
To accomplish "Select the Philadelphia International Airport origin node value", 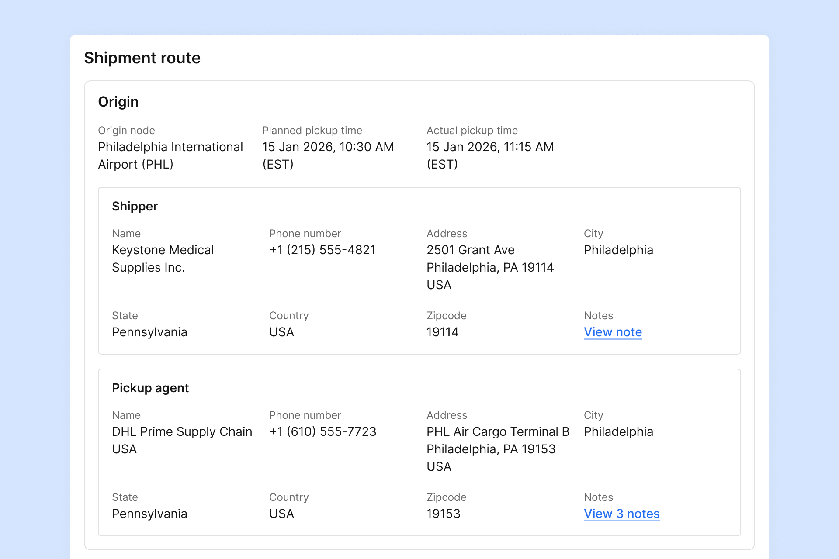I will [x=170, y=155].
